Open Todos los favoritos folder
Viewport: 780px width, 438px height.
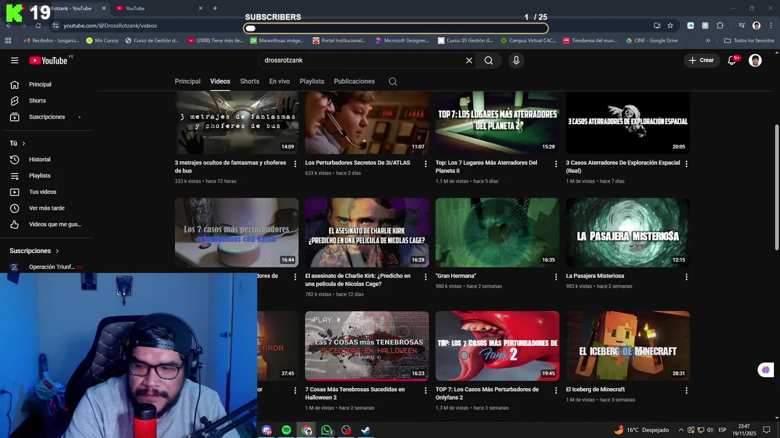point(749,41)
